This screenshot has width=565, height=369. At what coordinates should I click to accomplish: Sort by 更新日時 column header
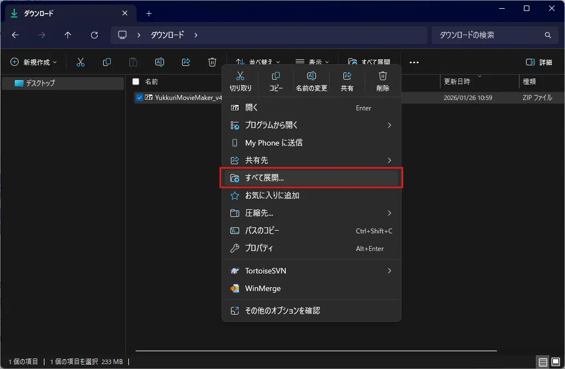457,82
